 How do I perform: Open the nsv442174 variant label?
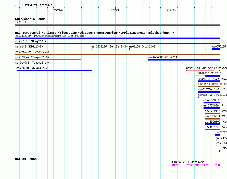pyautogui.click(x=216, y=127)
